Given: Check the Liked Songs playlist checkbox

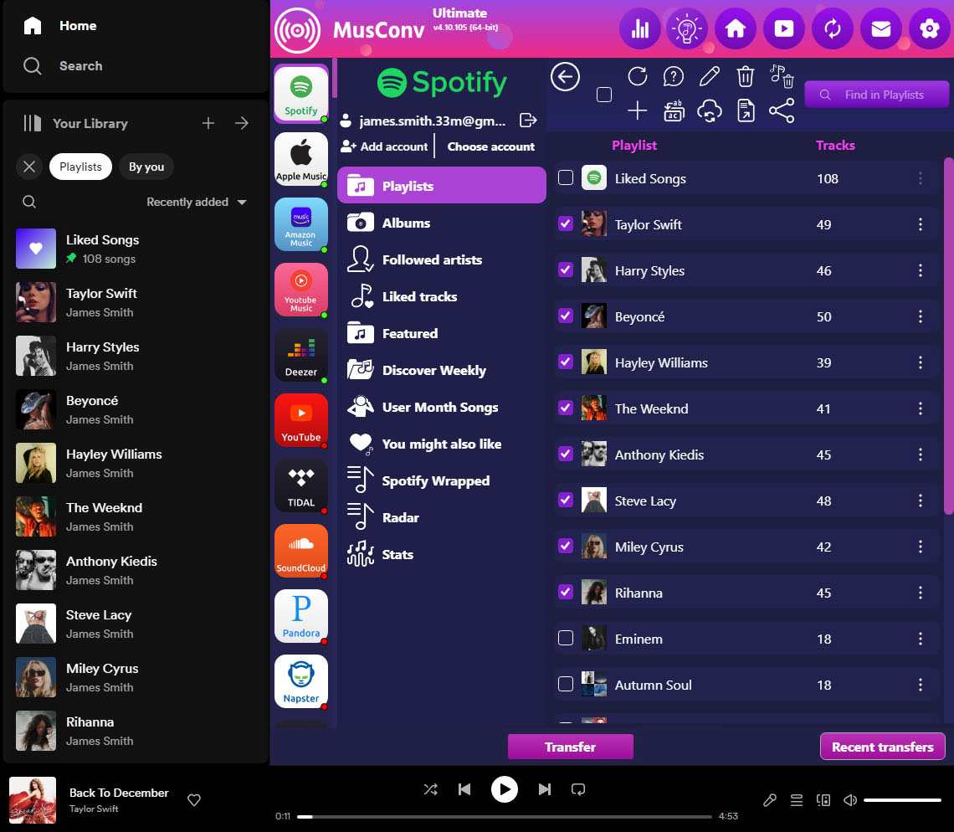Looking at the screenshot, I should 565,177.
